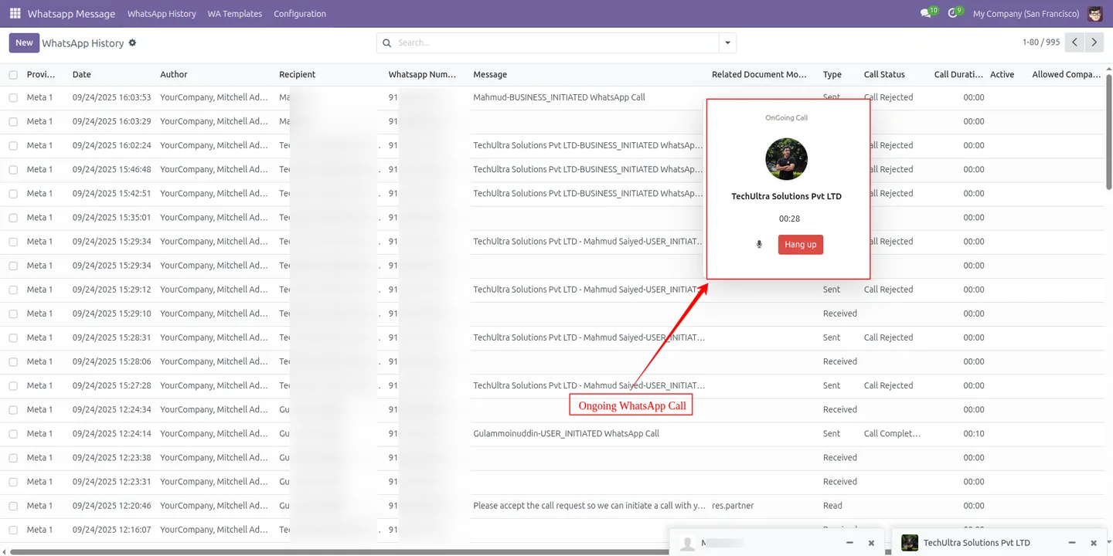Click the Received type cell of 15:28:06 row
The width and height of the screenshot is (1113, 556).
point(840,361)
